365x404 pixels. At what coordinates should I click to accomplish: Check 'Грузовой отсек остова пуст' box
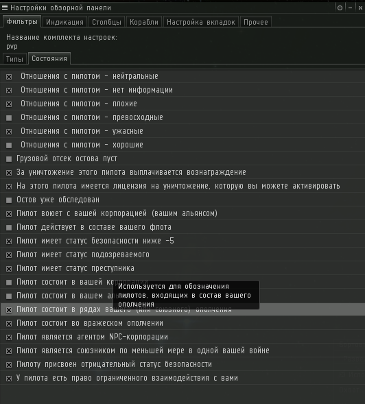[9, 159]
